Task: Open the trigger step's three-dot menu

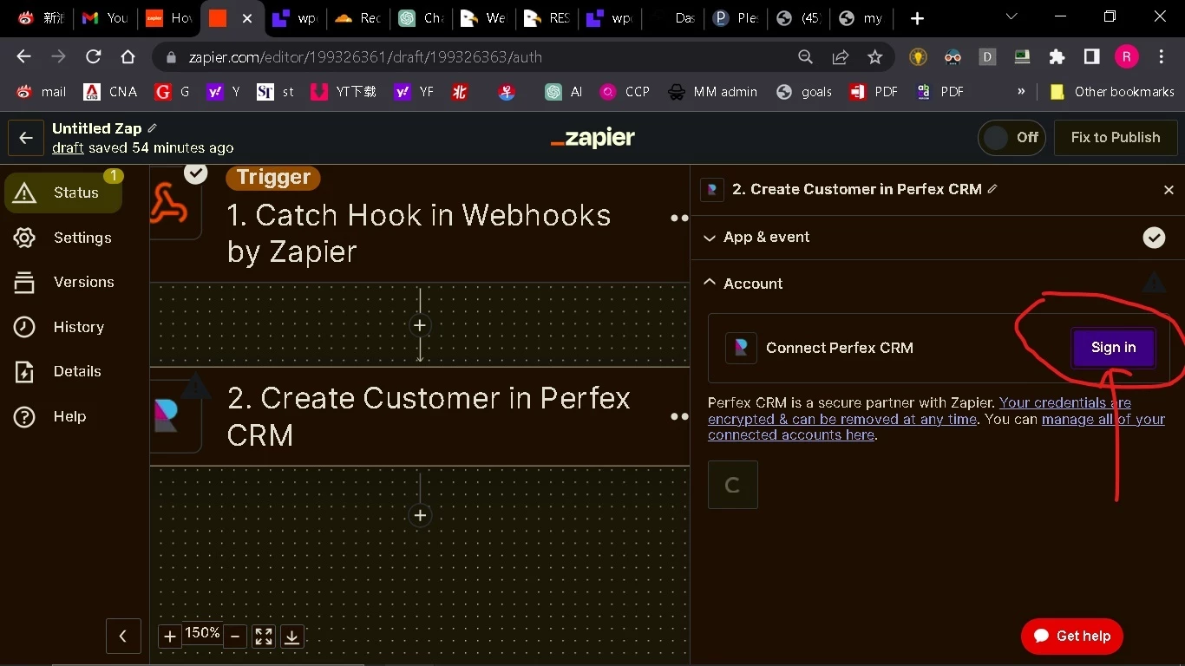Action: (679, 218)
